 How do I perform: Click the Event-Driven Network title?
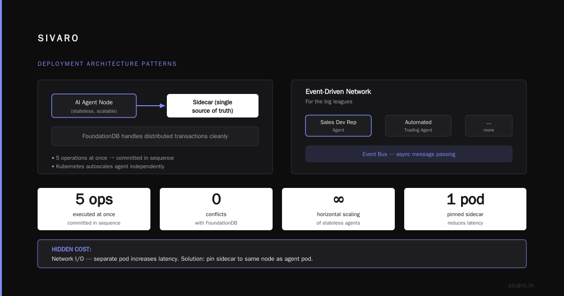[x=338, y=92]
